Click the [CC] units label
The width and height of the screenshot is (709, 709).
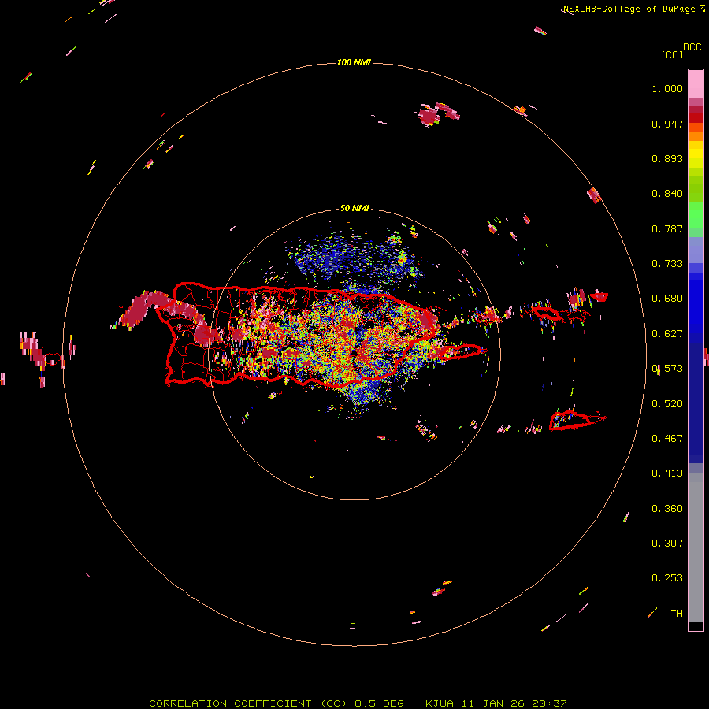(x=672, y=54)
